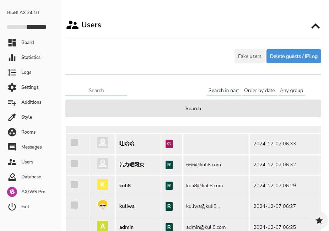
Task: Click the Exit power icon
Action: pos(12,207)
